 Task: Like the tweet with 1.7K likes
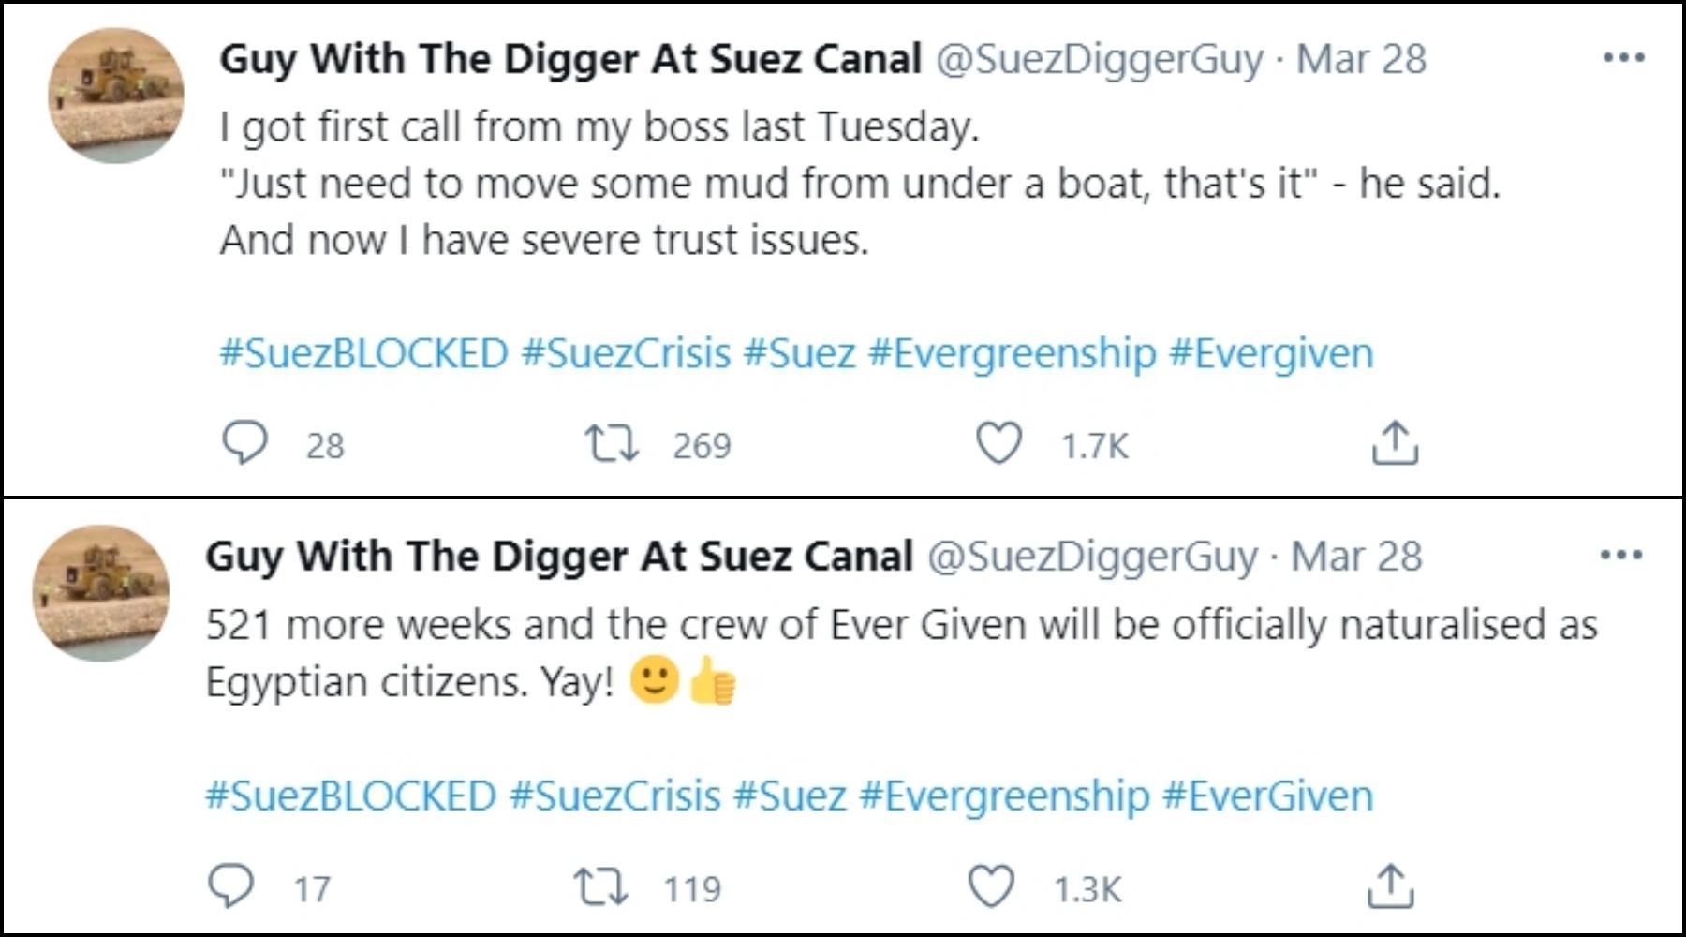pyautogui.click(x=998, y=443)
